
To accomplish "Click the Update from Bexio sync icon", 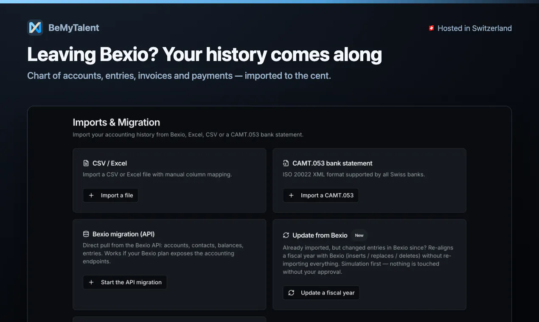I will click(286, 235).
